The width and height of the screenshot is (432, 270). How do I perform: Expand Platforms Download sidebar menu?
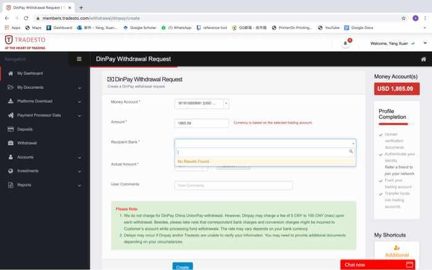tap(45, 101)
